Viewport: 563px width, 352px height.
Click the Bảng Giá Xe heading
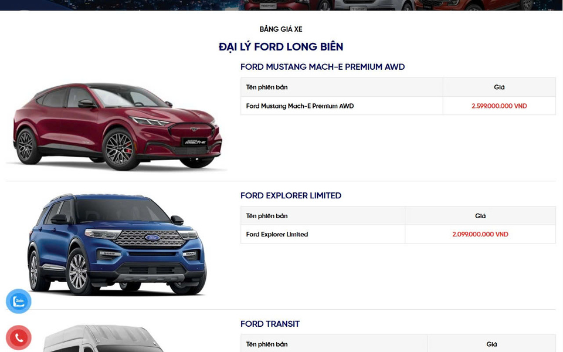click(281, 29)
